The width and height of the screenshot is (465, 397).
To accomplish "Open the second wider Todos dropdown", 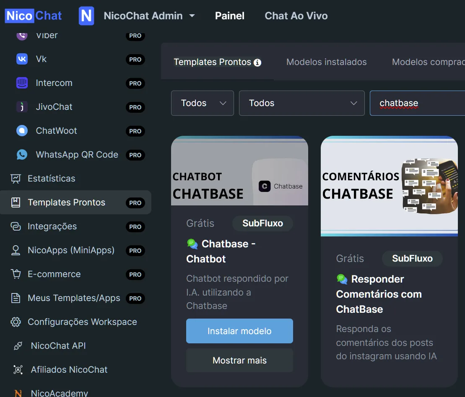I will [x=301, y=103].
